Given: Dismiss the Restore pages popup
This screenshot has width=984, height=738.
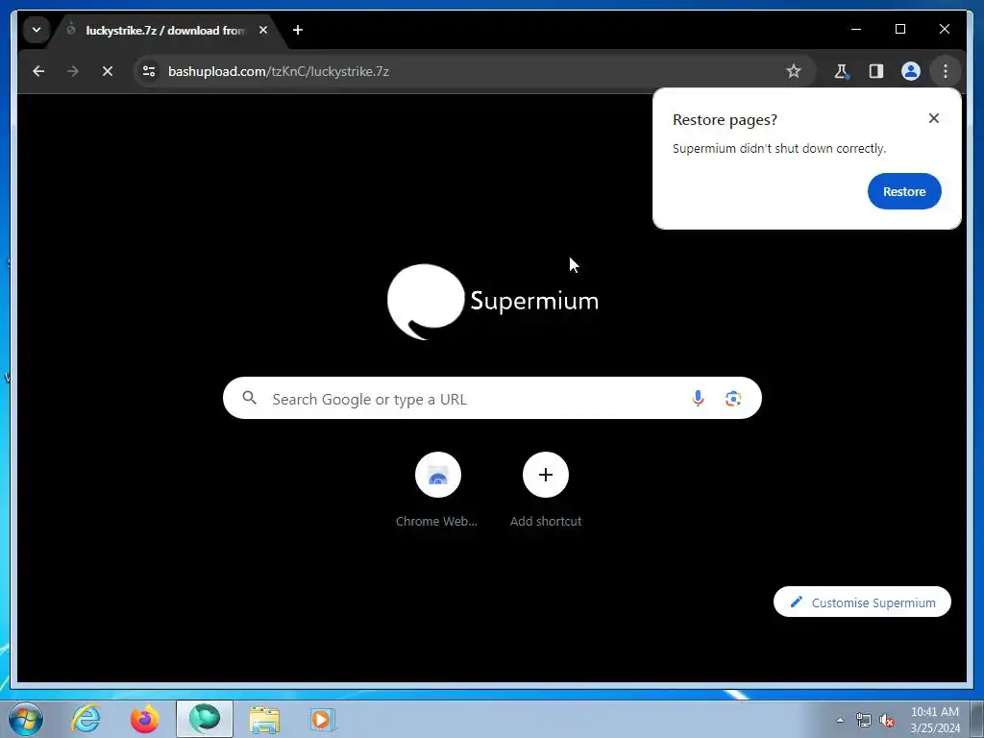Looking at the screenshot, I should [934, 118].
